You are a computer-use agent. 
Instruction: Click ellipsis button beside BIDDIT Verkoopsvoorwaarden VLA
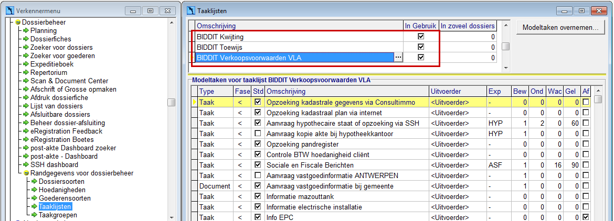(398, 58)
